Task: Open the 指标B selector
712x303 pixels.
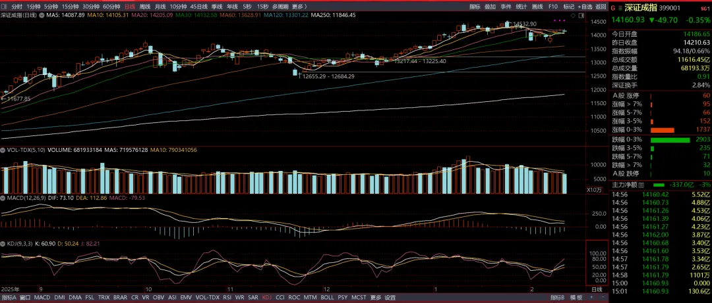Action: tap(558, 298)
